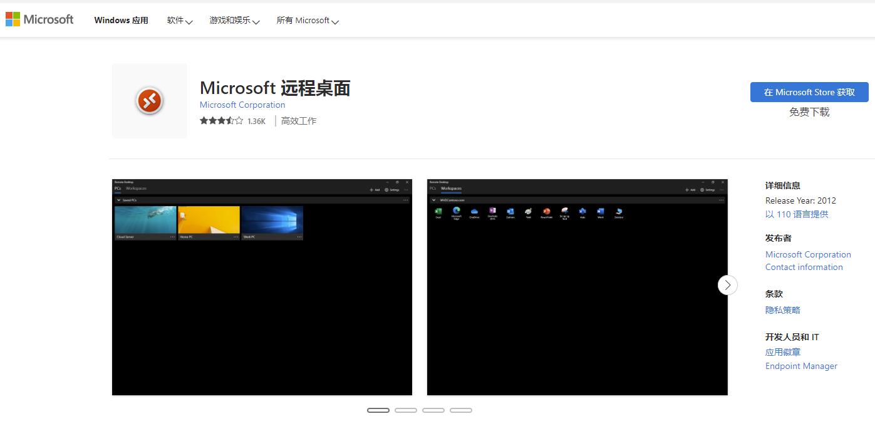Open the Windows 应用 page
Image resolution: width=875 pixels, height=431 pixels.
point(121,20)
